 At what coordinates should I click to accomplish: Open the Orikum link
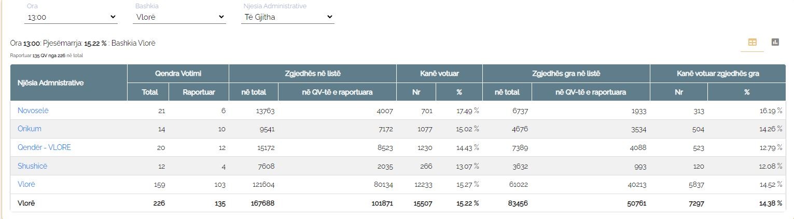pyautogui.click(x=30, y=129)
